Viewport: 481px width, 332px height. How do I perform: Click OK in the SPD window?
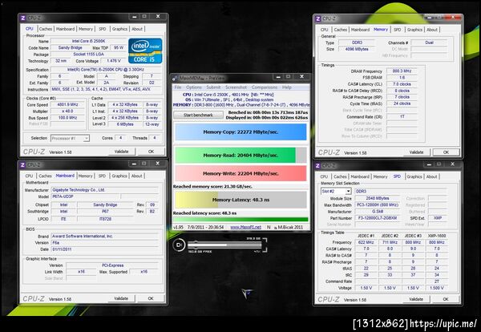[x=446, y=299]
